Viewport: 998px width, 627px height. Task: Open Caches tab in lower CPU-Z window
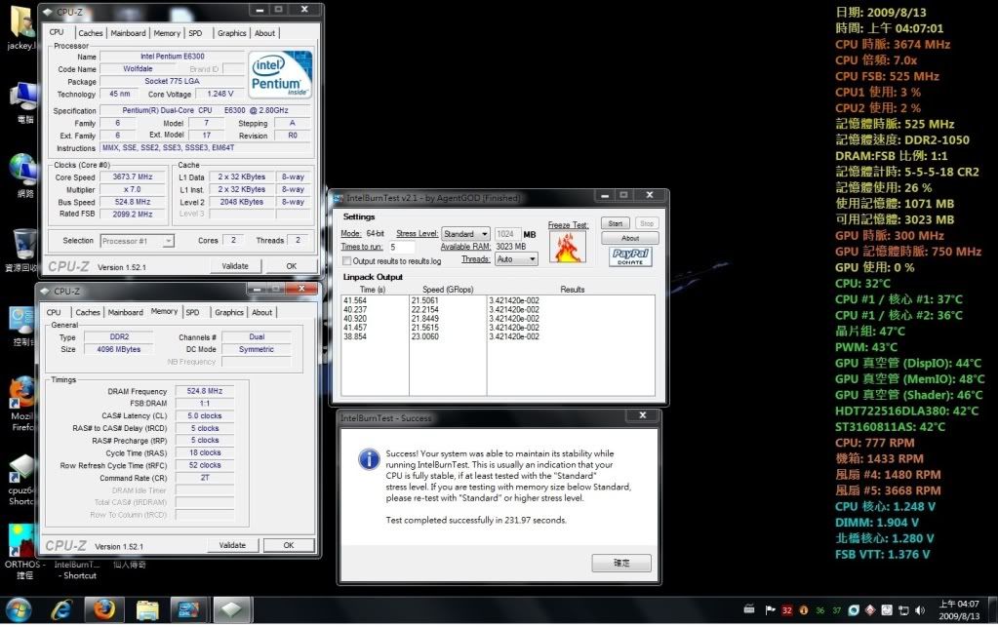(88, 312)
